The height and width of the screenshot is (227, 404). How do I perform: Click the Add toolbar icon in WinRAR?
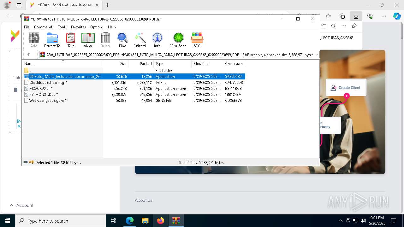point(34,40)
